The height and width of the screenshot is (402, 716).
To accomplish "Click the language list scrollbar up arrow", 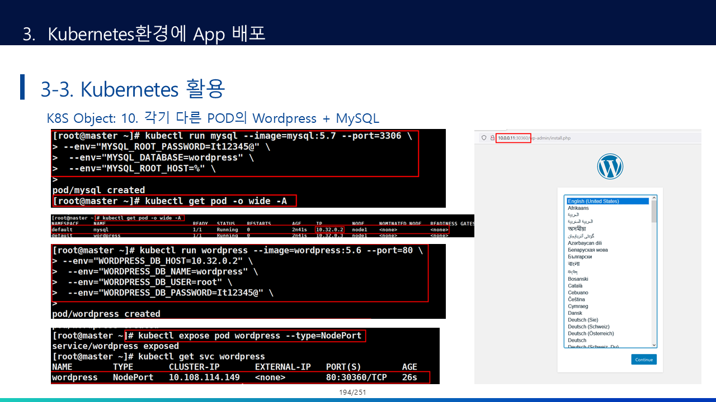I will (654, 198).
